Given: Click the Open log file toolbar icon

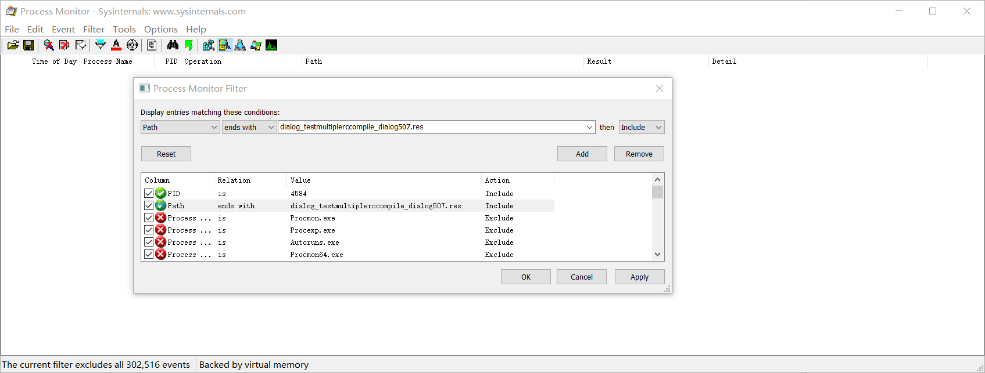Looking at the screenshot, I should [13, 45].
